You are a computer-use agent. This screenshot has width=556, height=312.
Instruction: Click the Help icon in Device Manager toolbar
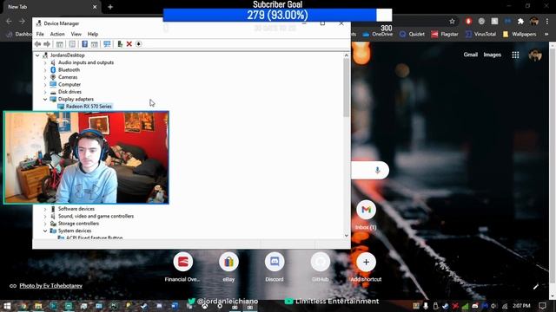85,44
